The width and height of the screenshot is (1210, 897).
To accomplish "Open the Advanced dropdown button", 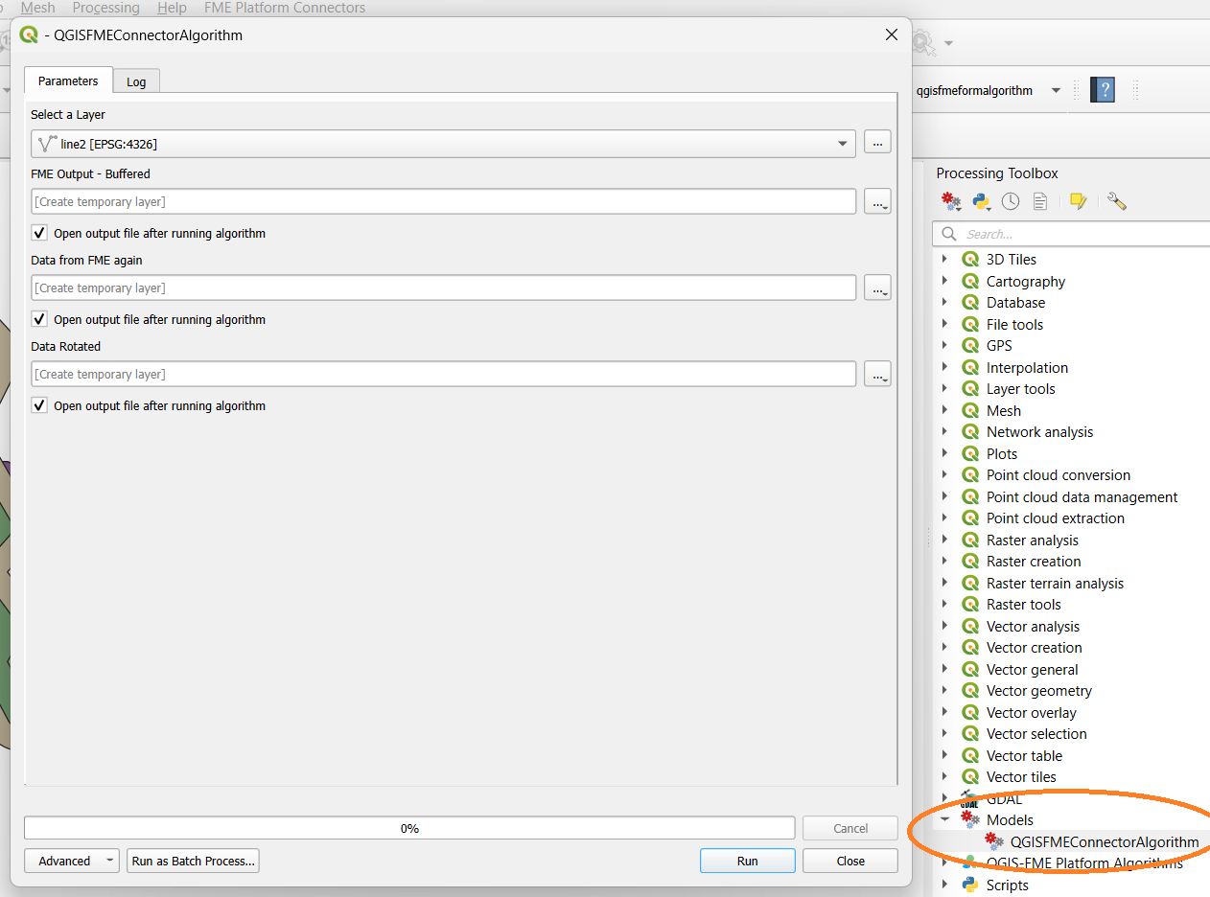I will tap(72, 861).
